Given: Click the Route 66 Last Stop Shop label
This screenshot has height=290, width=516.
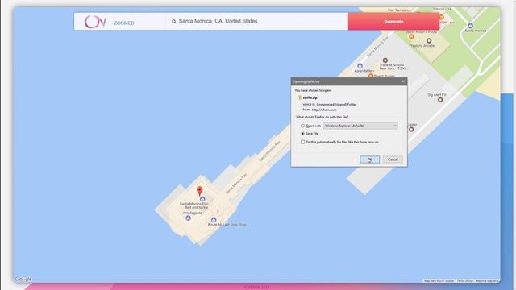Looking at the screenshot, I should coord(227,225).
